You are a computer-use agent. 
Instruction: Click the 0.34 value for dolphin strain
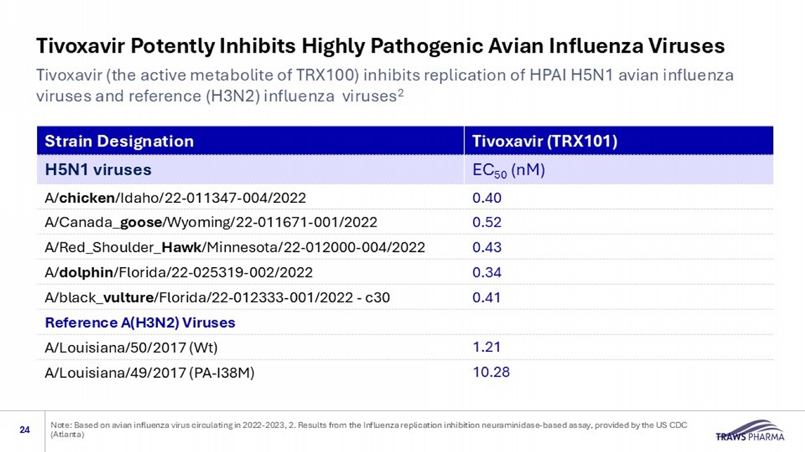pyautogui.click(x=487, y=273)
